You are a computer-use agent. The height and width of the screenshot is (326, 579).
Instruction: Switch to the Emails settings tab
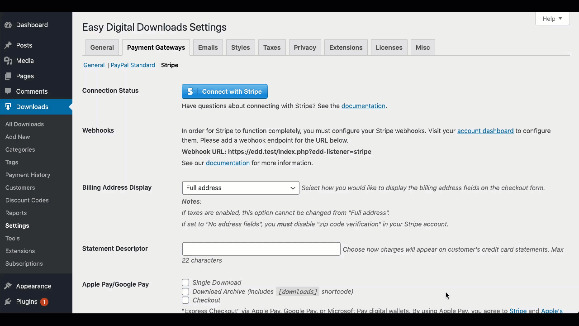click(x=208, y=48)
